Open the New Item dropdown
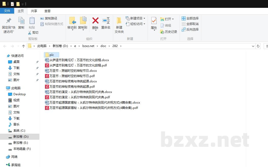This screenshot has width=268, height=167. (144, 18)
